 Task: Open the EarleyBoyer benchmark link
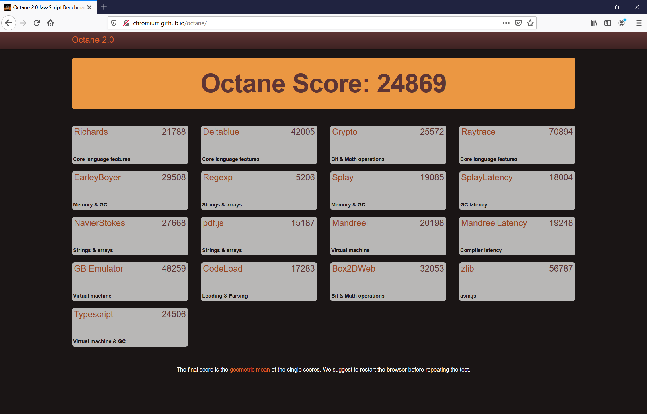click(x=97, y=177)
